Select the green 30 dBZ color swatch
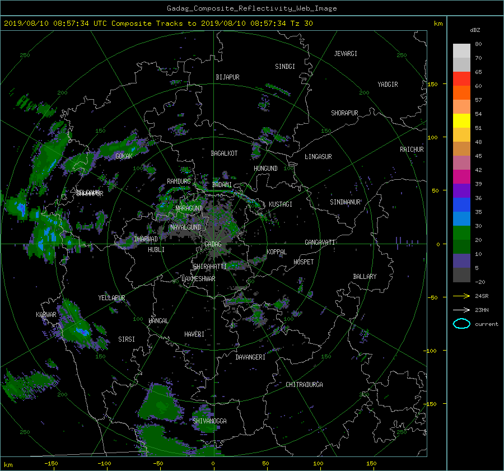Viewport: 504px width, 471px height. (461, 233)
